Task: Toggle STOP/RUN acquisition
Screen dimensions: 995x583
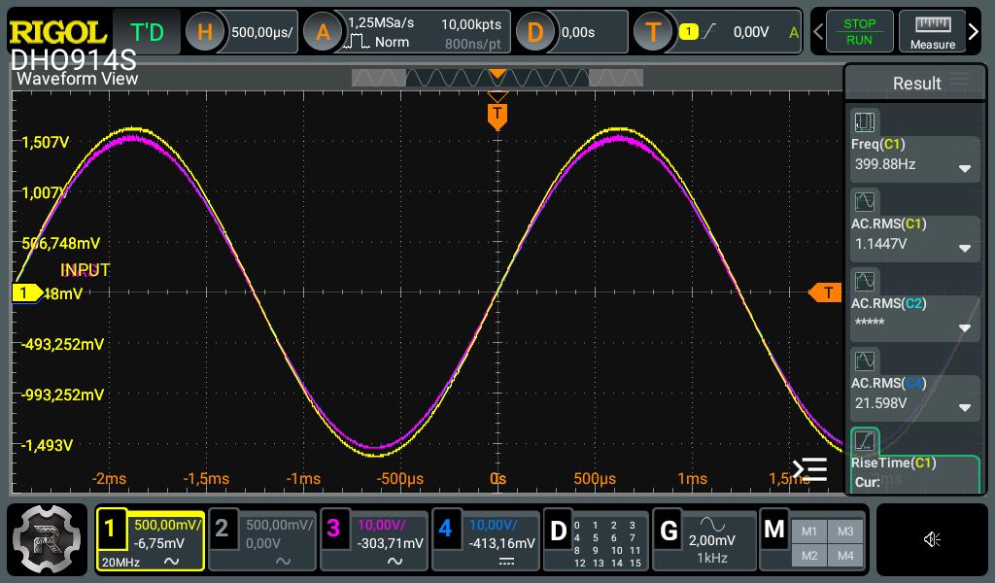Action: 859,32
